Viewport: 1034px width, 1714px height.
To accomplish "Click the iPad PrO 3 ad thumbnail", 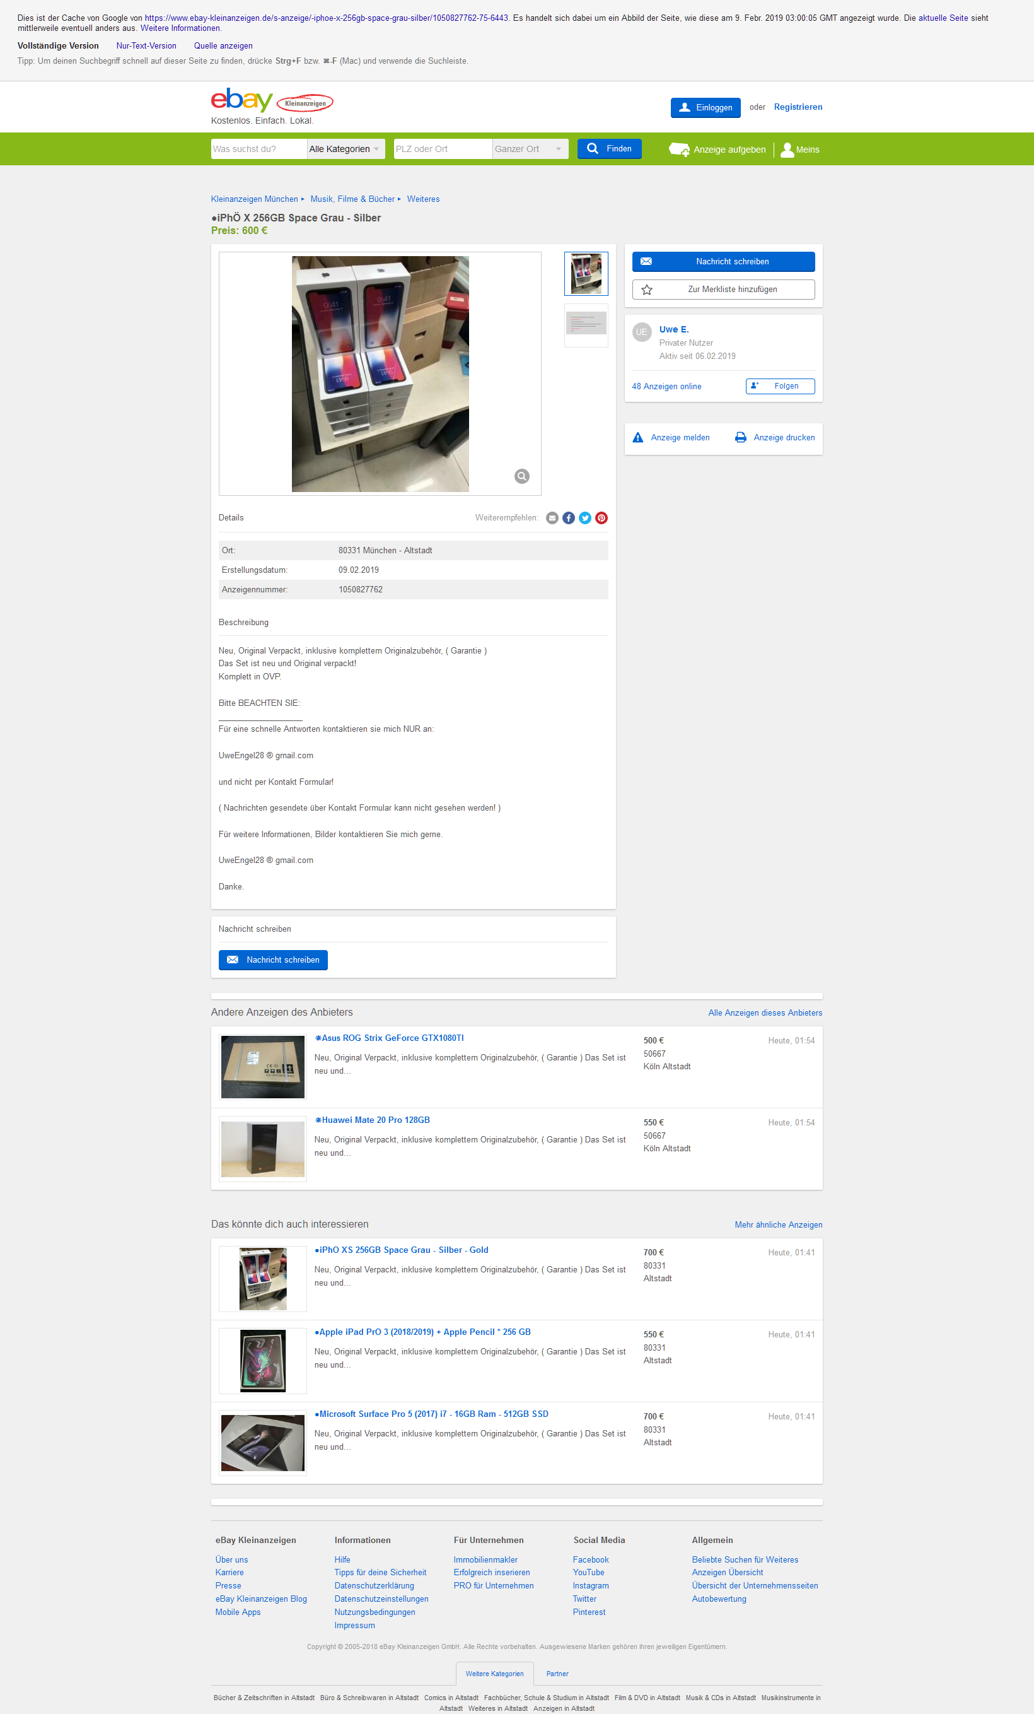I will click(x=263, y=1361).
